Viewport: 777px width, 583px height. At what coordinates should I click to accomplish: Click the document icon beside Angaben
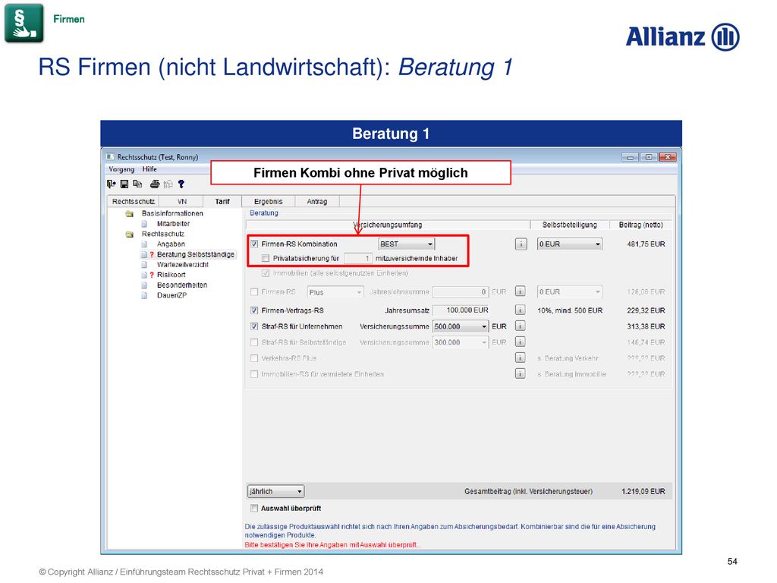click(144, 244)
